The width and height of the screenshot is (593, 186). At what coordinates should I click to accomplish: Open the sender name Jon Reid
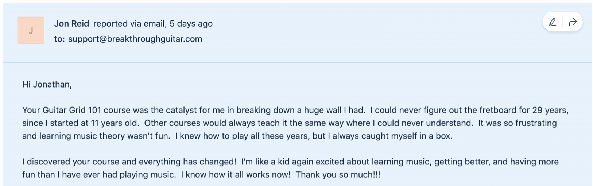[71, 24]
